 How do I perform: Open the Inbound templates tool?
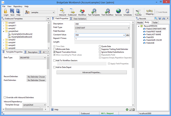(62, 12)
